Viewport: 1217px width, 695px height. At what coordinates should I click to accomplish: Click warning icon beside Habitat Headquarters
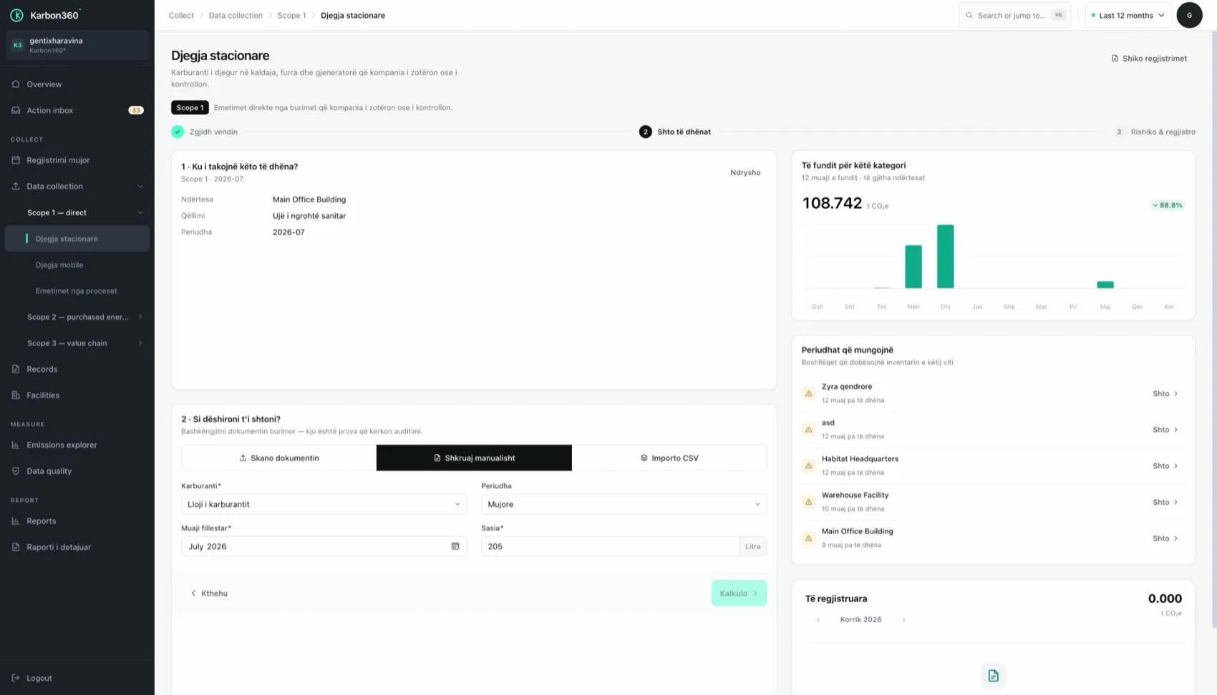point(809,465)
